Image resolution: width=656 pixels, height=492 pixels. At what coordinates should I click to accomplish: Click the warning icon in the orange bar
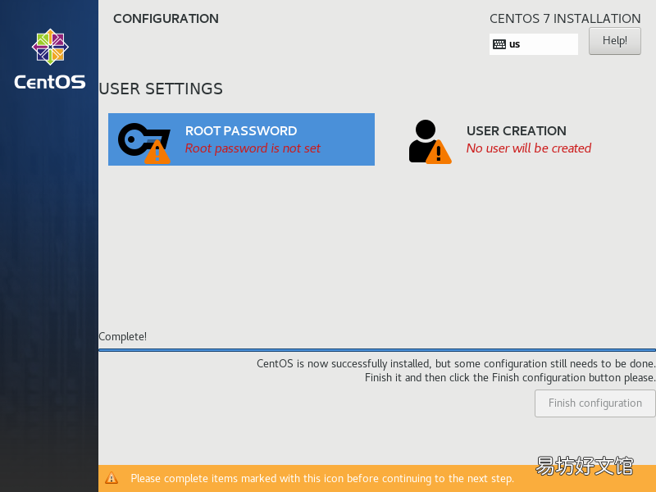pyautogui.click(x=112, y=478)
